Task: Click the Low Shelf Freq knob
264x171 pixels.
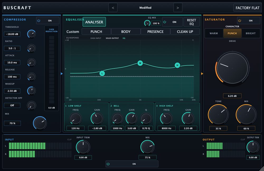Action: click(x=76, y=118)
